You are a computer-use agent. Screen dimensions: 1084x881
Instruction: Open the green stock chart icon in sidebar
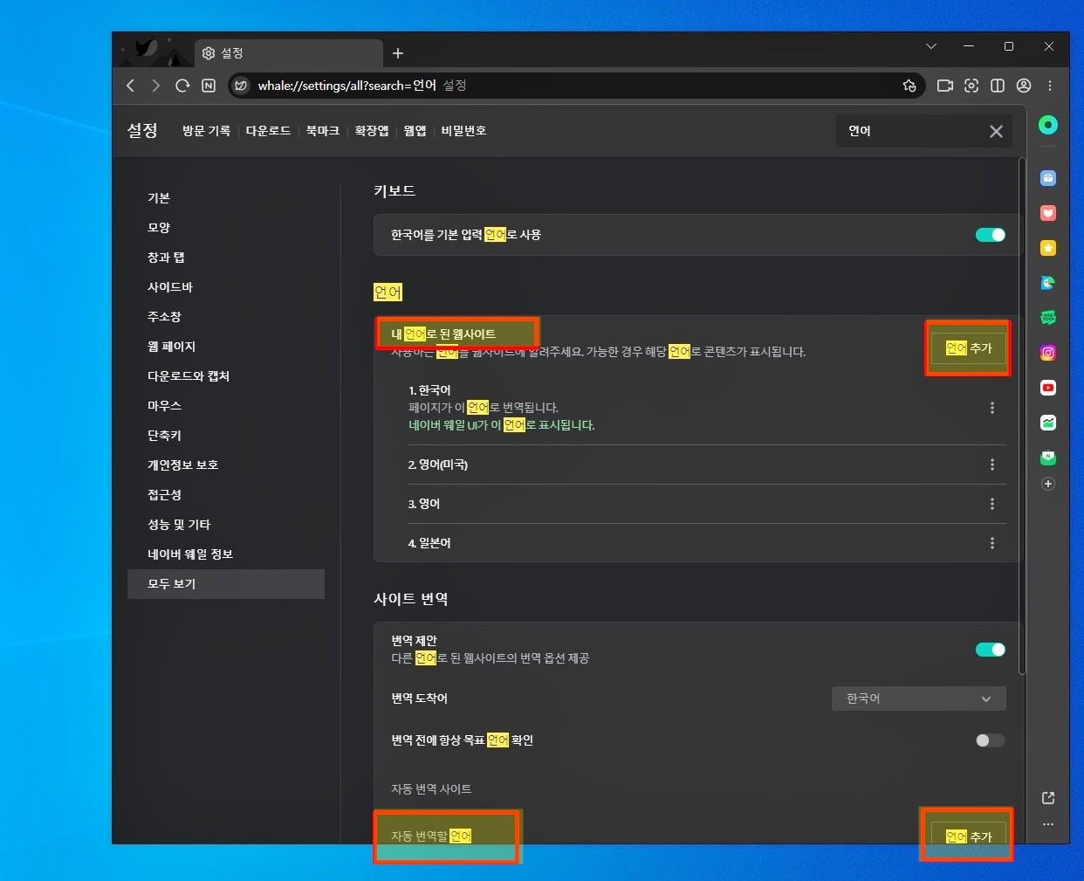tap(1048, 423)
